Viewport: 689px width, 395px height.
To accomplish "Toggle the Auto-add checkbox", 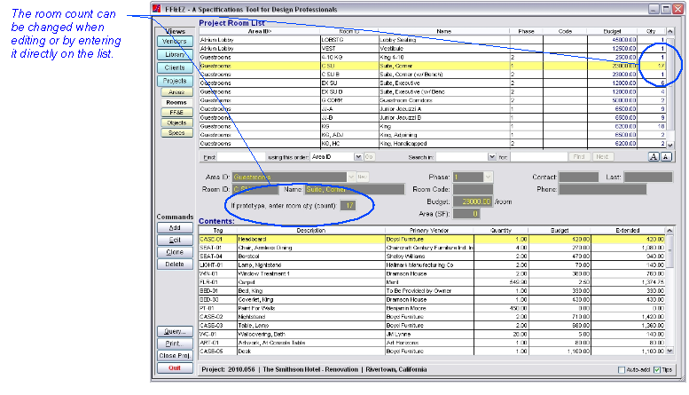I will coord(622,370).
